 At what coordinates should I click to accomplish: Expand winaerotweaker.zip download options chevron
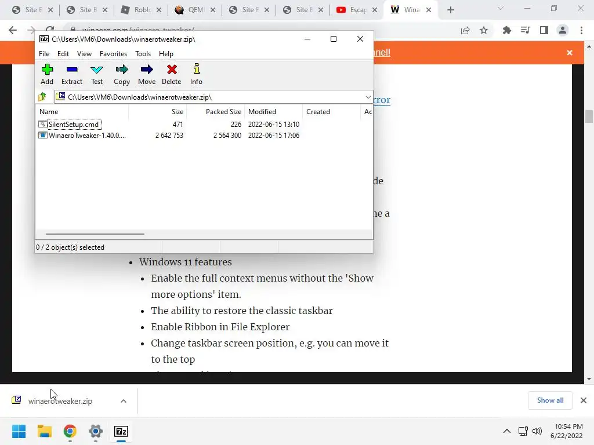(124, 401)
